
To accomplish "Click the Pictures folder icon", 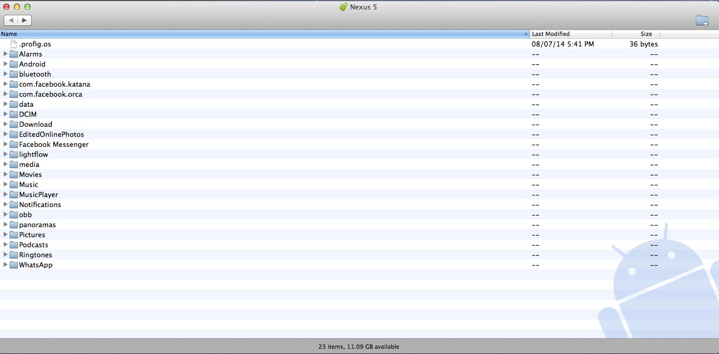I will pyautogui.click(x=14, y=235).
